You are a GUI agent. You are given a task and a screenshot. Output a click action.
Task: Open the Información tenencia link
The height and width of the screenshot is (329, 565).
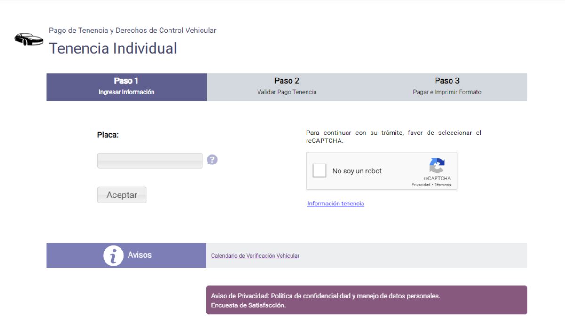coord(336,204)
